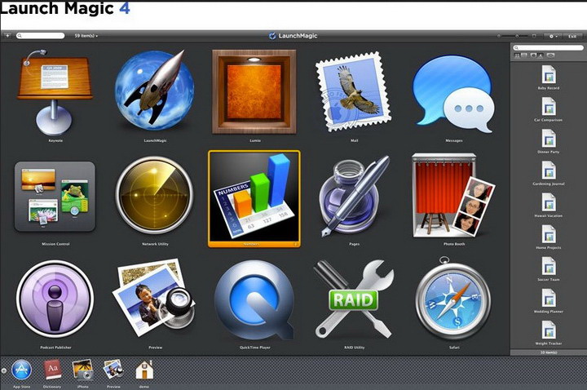Screen dimensions: 587x390
Task: Launch Safari compass icon
Action: point(453,298)
